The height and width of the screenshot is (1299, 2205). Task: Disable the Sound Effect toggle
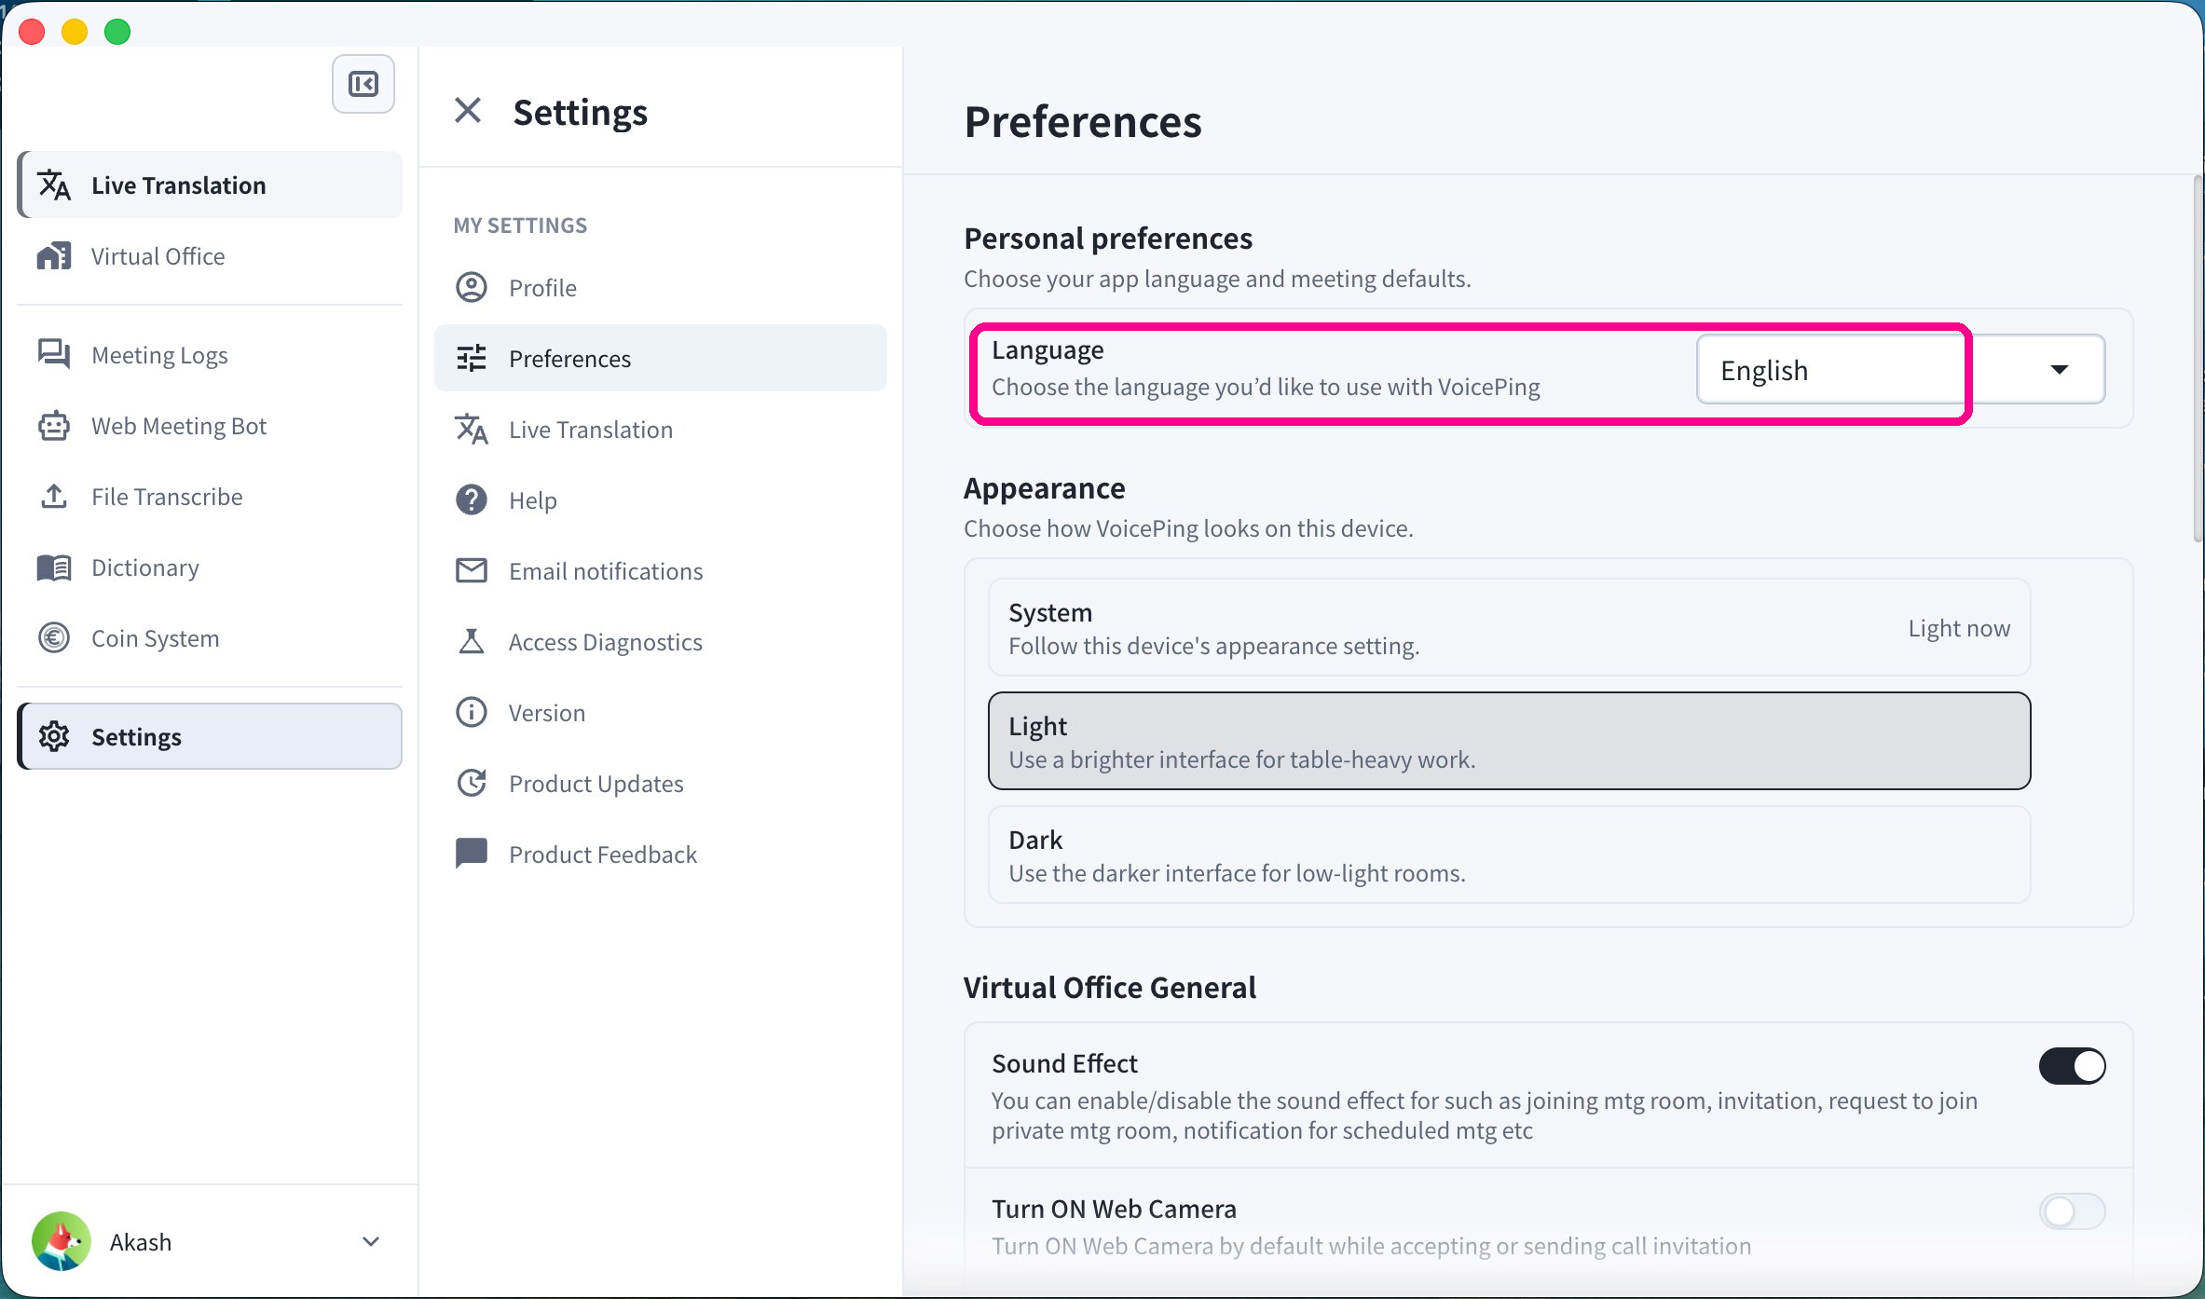click(2072, 1066)
